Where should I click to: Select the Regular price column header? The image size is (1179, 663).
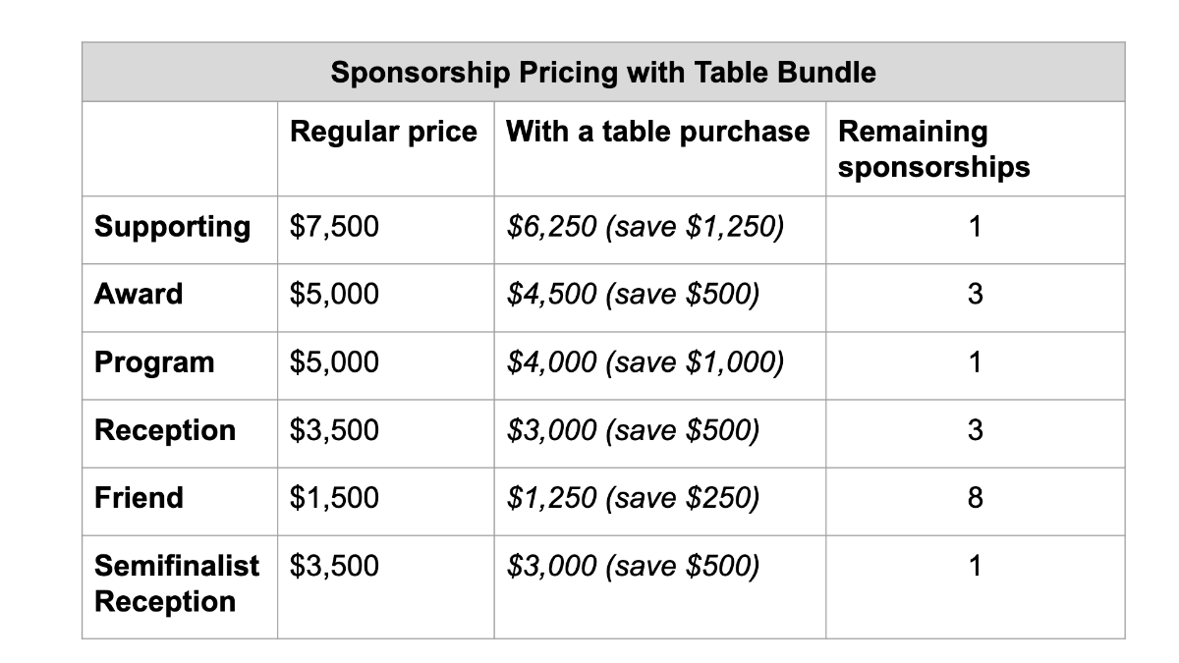(383, 131)
